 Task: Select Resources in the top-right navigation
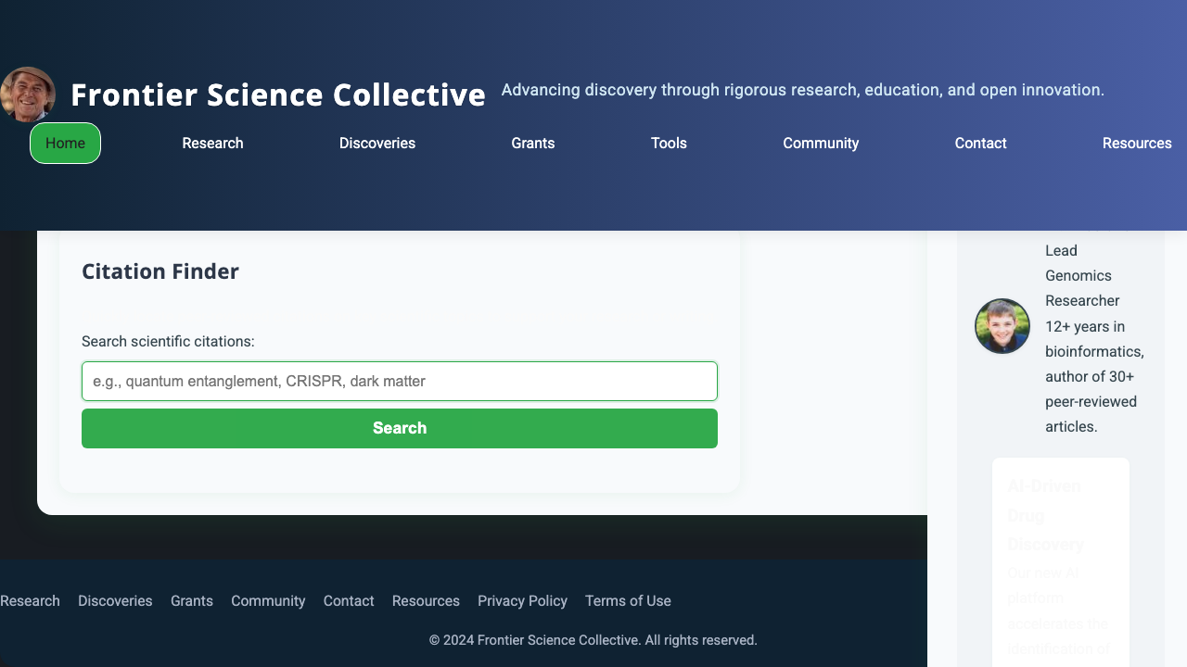pos(1137,143)
